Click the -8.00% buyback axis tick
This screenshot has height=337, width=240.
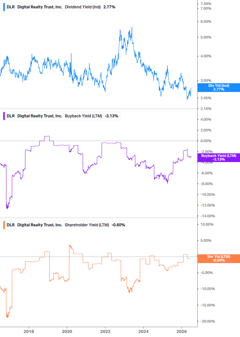point(207,184)
